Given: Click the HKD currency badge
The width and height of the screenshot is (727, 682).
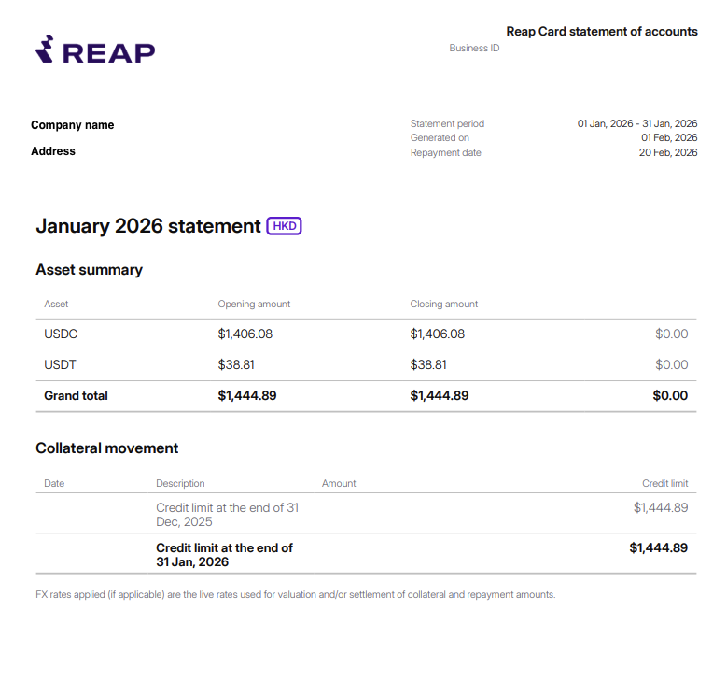Looking at the screenshot, I should click(x=285, y=226).
